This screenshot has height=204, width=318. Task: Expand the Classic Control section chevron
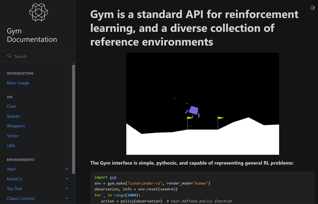(67, 198)
